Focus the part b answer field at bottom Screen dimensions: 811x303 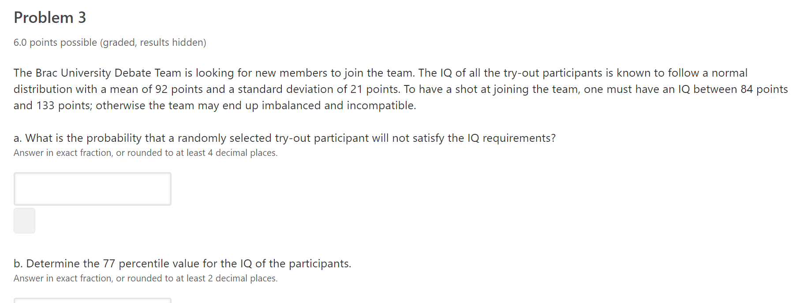[93, 300]
